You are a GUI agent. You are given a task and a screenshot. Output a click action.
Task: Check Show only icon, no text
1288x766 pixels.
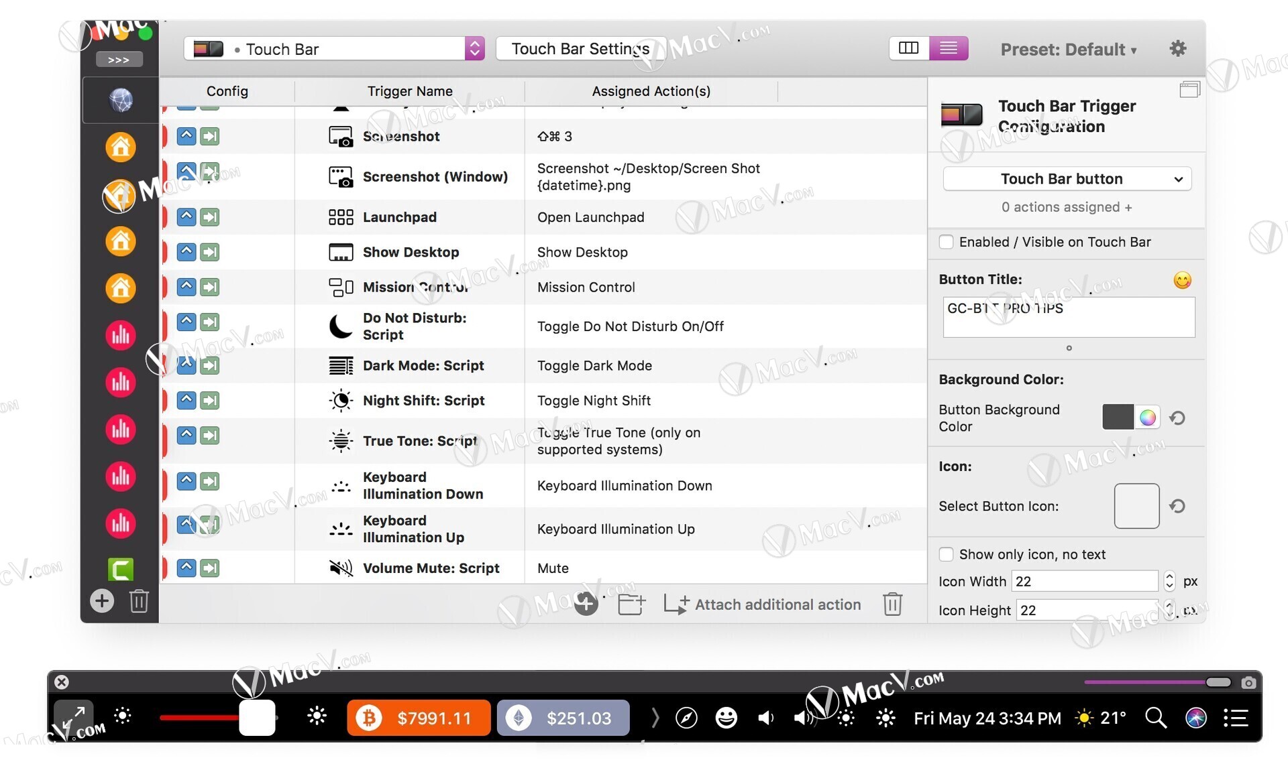point(946,554)
